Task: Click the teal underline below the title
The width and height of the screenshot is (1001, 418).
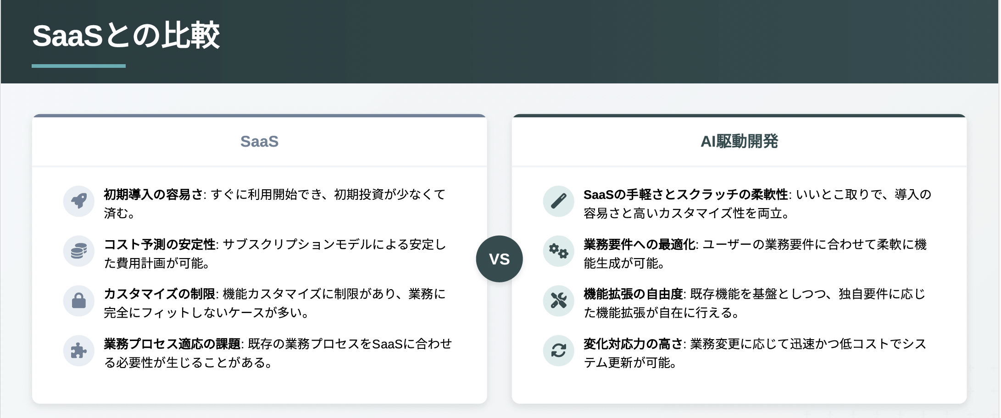Action: pyautogui.click(x=78, y=66)
